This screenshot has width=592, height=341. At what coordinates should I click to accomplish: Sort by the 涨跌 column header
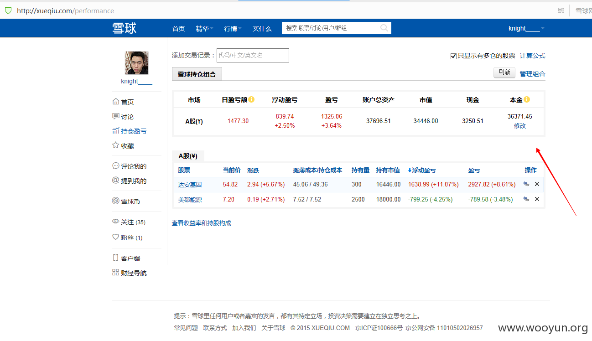[x=253, y=170]
